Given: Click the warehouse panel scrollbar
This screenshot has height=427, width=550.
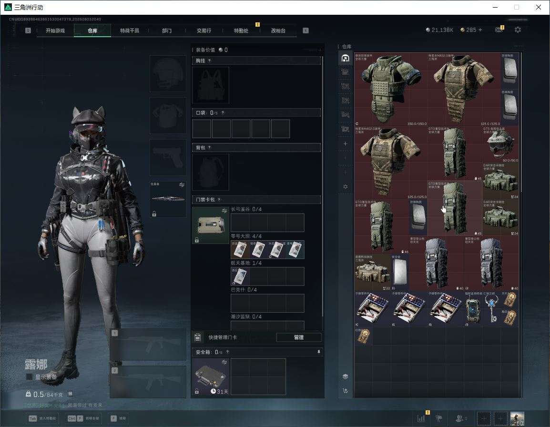Looking at the screenshot, I should [x=520, y=122].
